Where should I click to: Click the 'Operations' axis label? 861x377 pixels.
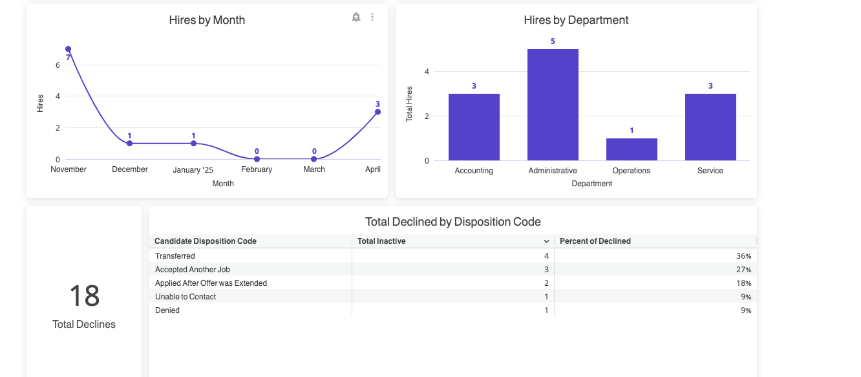coord(632,171)
